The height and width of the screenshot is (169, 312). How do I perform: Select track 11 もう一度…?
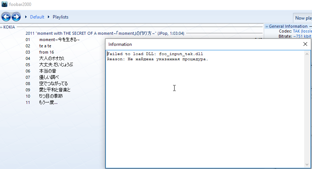(48, 102)
